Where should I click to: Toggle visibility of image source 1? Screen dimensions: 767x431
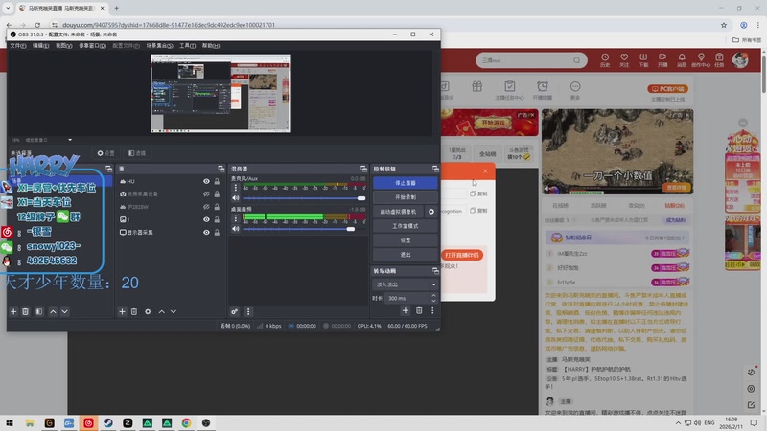click(206, 219)
